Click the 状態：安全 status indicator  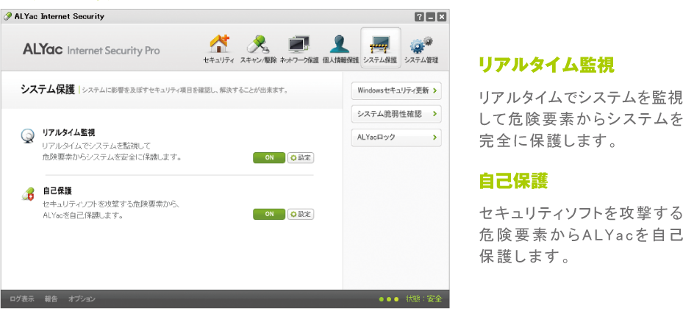pos(410,299)
